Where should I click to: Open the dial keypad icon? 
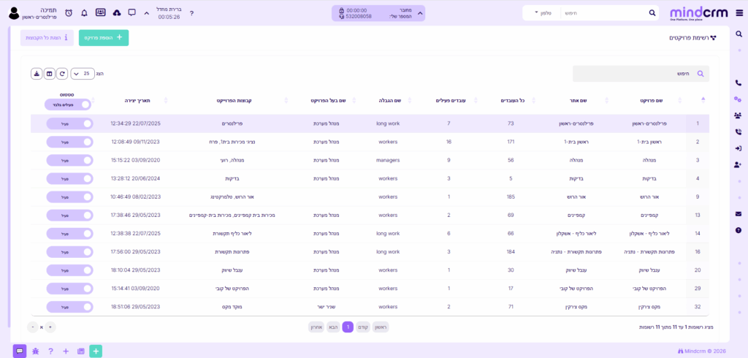(101, 13)
